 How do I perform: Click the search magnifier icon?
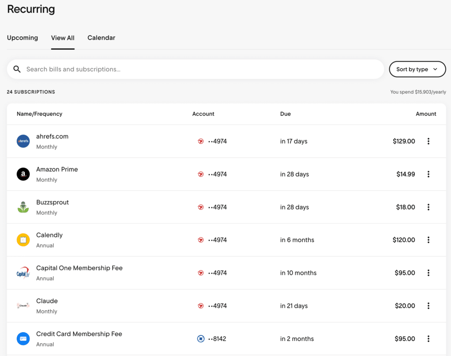17,69
